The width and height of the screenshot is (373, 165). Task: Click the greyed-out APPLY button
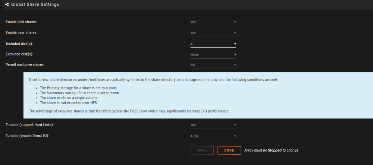(202, 150)
